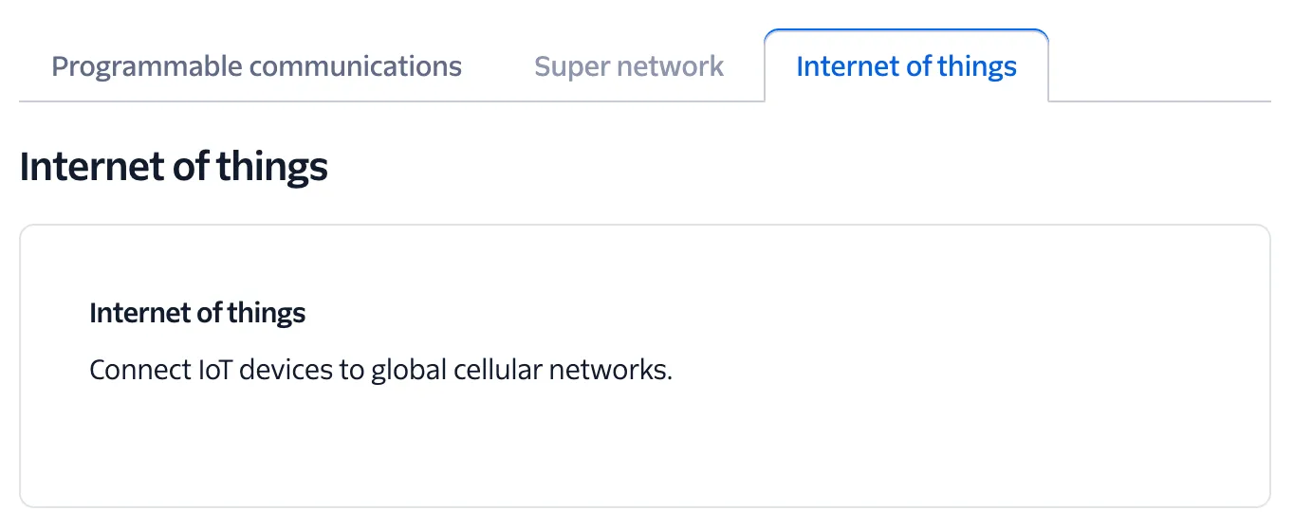Open the Super network tab
This screenshot has width=1294, height=529.
[629, 66]
